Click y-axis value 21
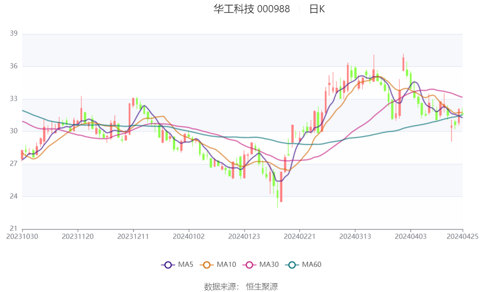 14,228
